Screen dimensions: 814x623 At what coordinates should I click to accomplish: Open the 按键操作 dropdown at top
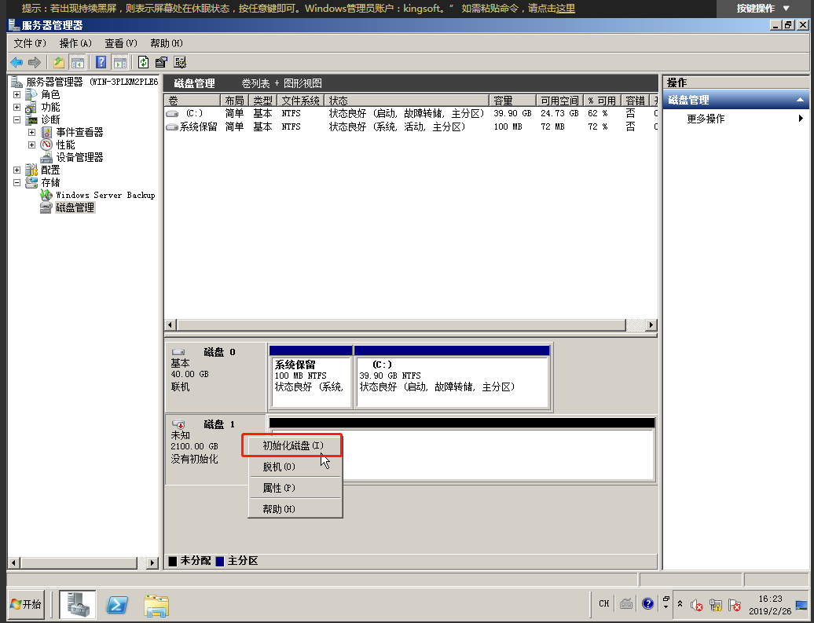[x=763, y=9]
